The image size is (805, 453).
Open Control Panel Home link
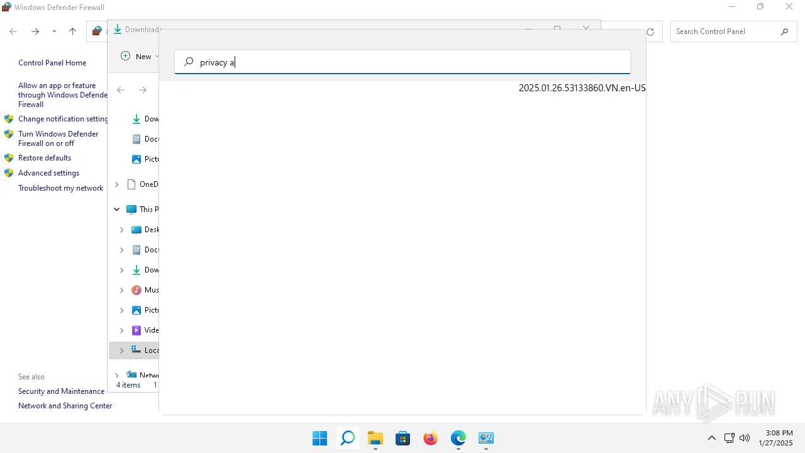coord(52,63)
